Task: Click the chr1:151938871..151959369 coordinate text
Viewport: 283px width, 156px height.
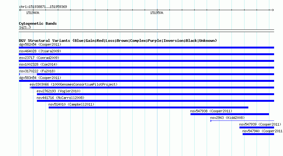Action: pos(43,7)
